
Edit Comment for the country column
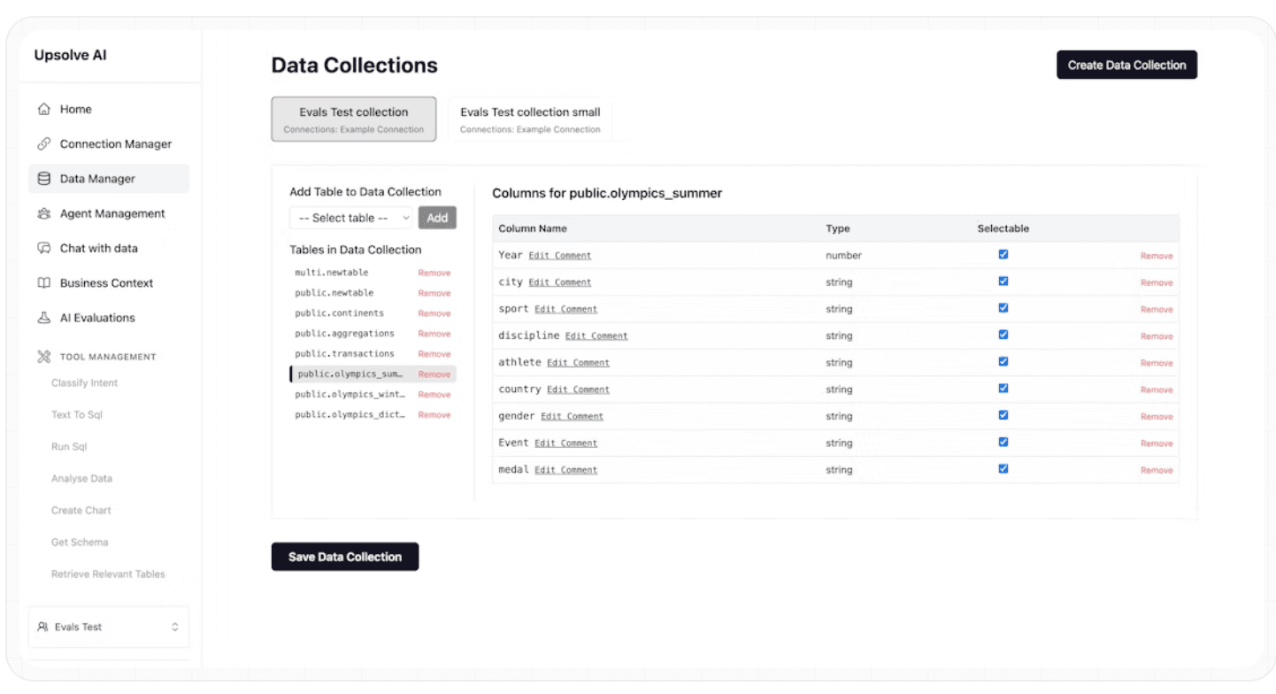(578, 389)
